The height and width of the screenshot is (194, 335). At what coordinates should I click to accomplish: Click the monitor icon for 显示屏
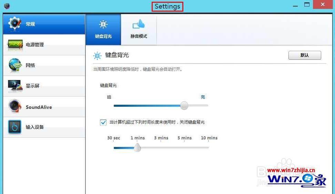point(15,85)
